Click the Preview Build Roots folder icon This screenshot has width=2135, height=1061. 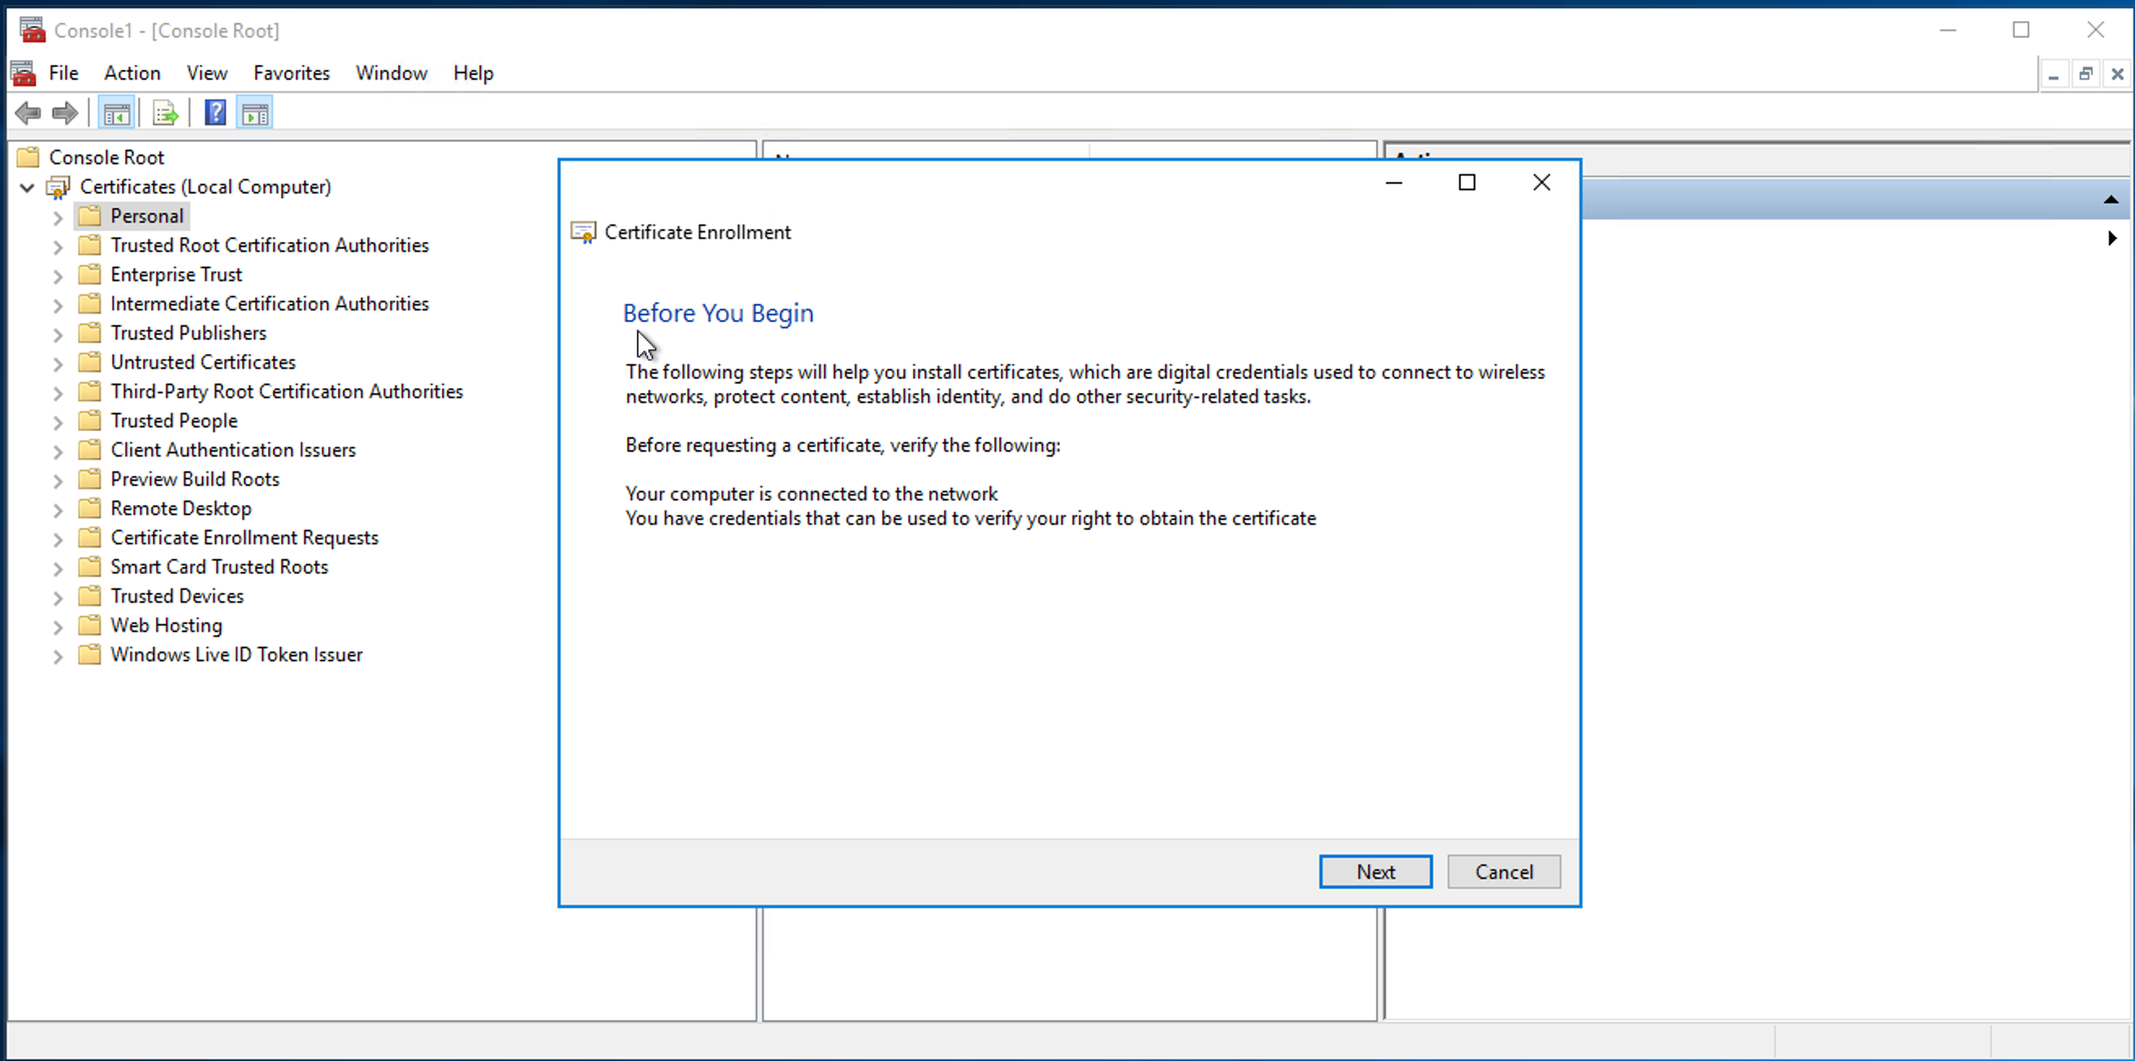pos(89,479)
